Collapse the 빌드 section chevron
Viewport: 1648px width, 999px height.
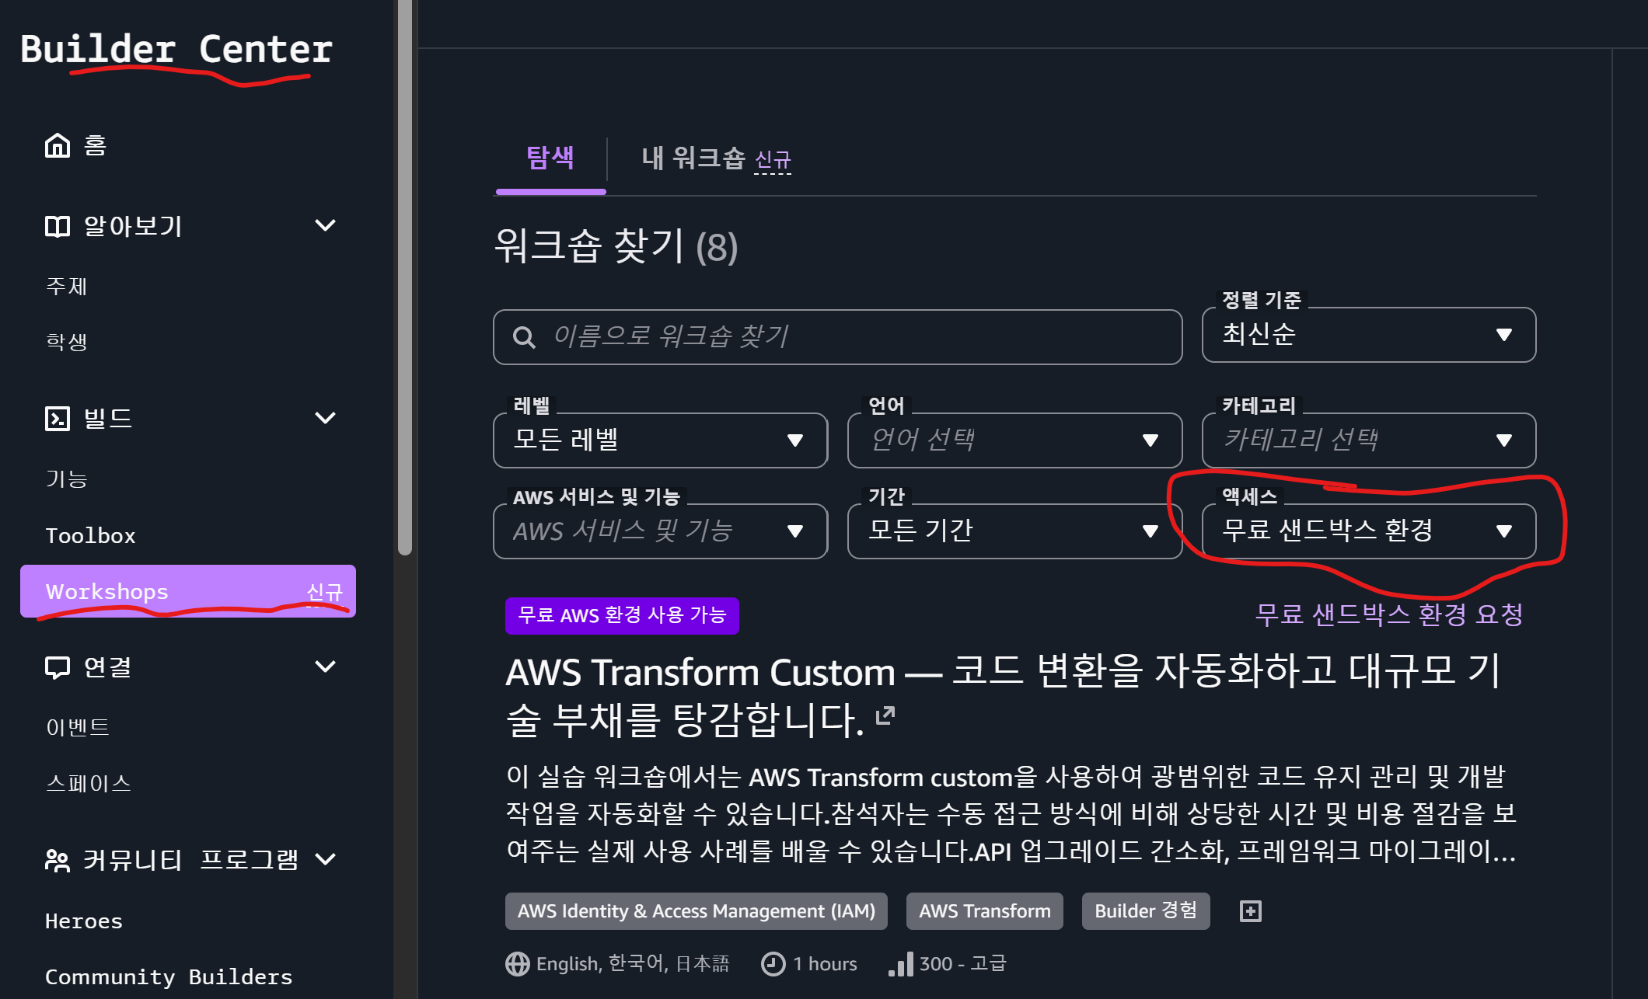click(x=325, y=418)
